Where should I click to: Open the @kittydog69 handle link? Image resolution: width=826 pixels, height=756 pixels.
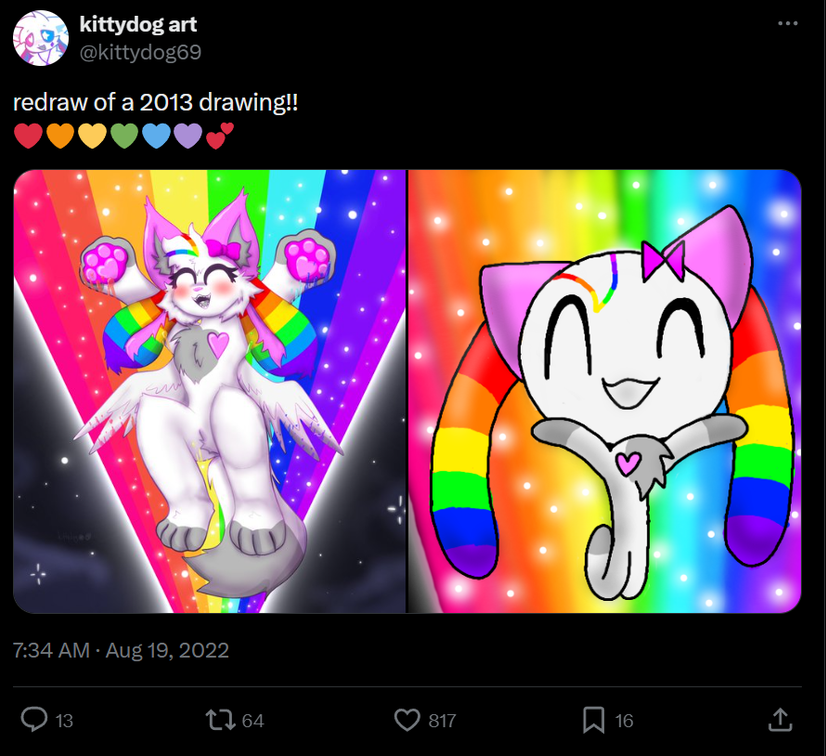point(141,52)
